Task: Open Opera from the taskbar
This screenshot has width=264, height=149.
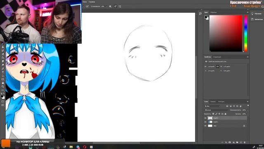Action: pos(85,147)
